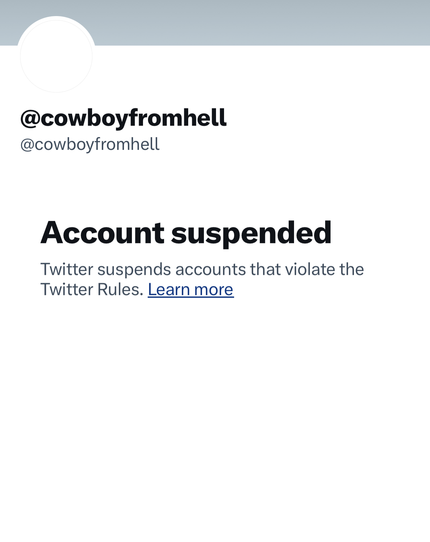
Task: Click the words "Twitter Rules." before the link
Action: [92, 290]
